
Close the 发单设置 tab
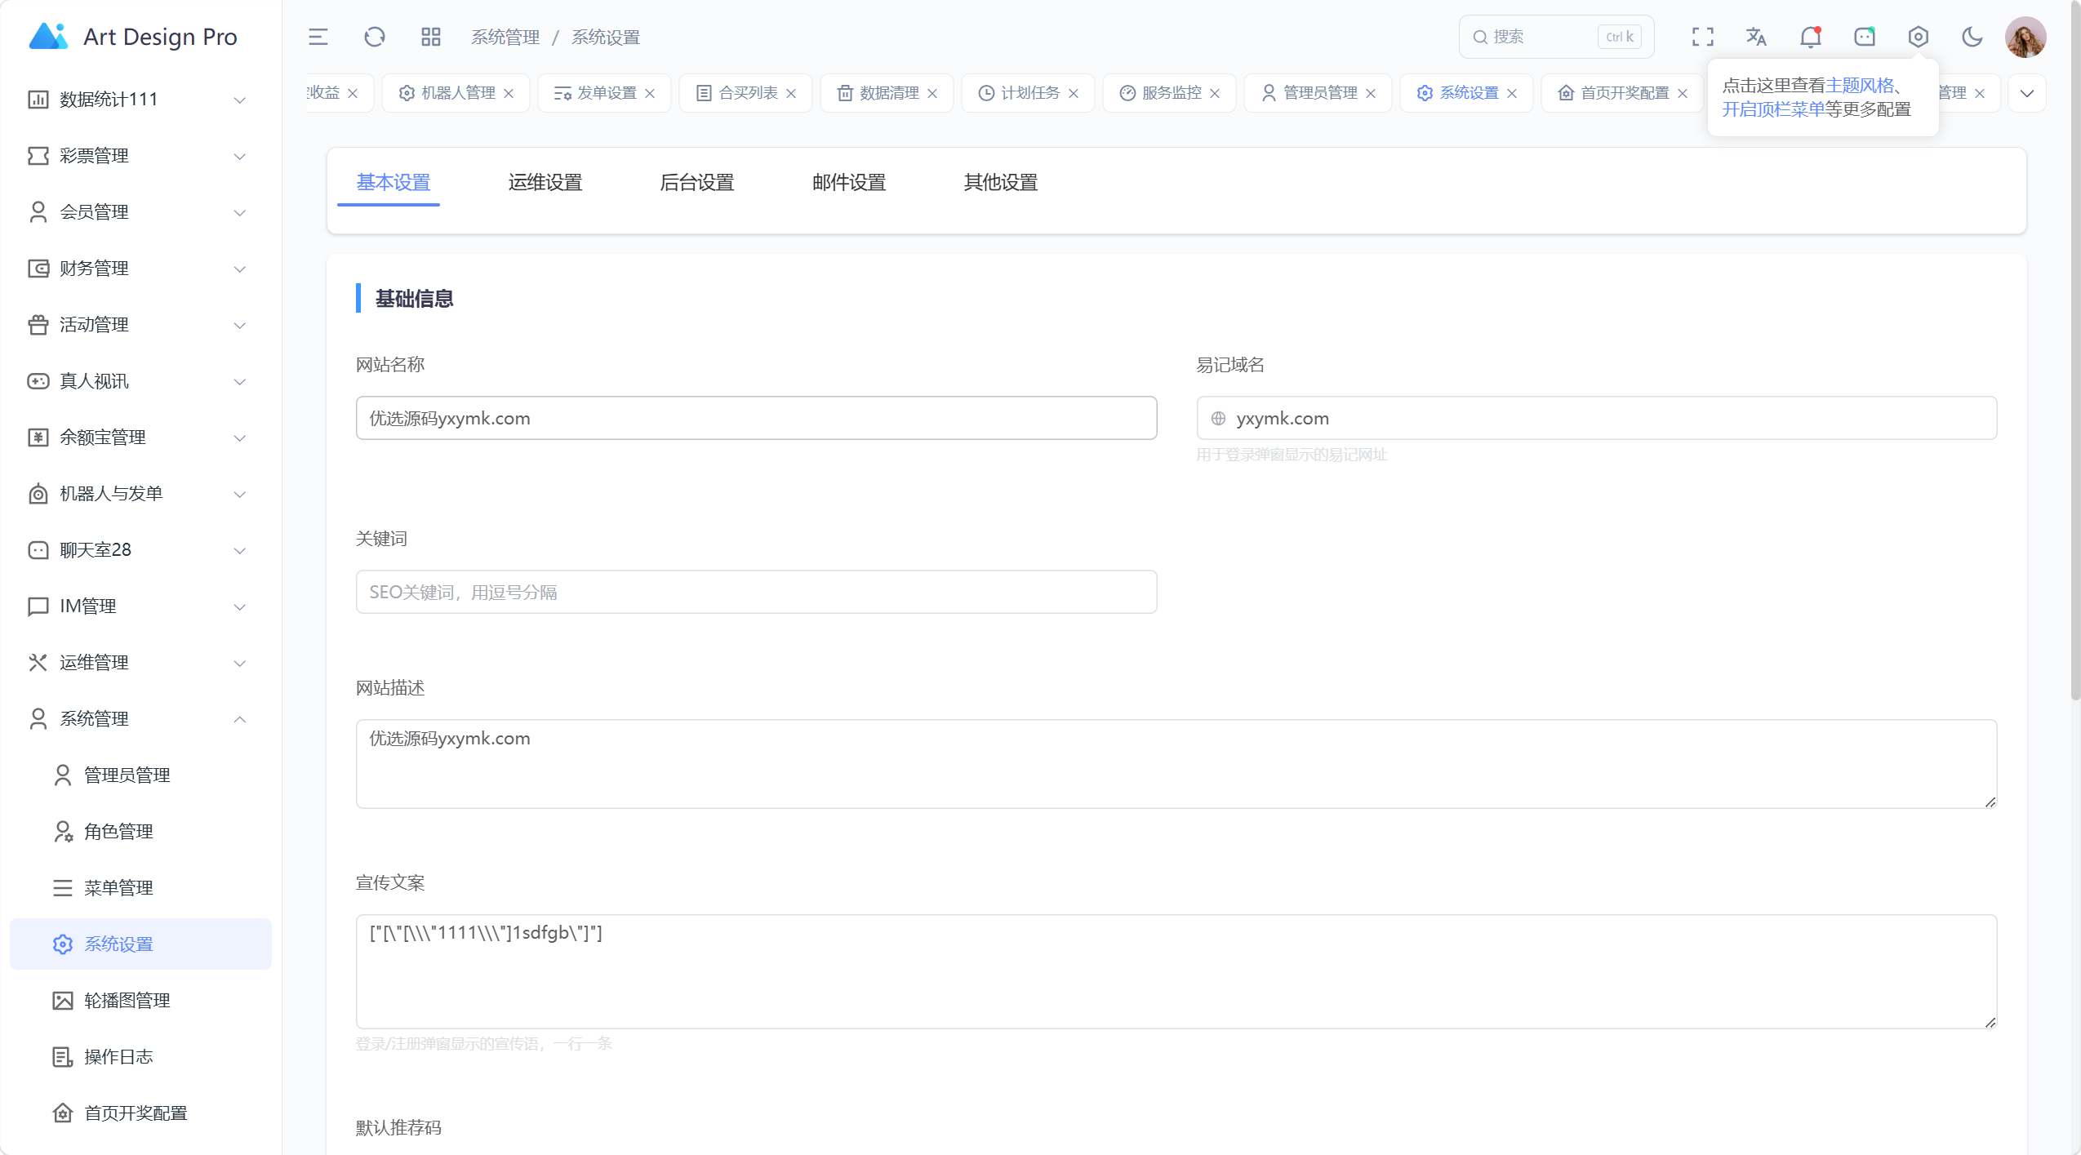[650, 93]
